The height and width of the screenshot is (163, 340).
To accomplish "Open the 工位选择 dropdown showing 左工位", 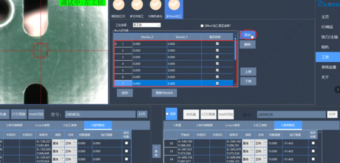I will [147, 25].
